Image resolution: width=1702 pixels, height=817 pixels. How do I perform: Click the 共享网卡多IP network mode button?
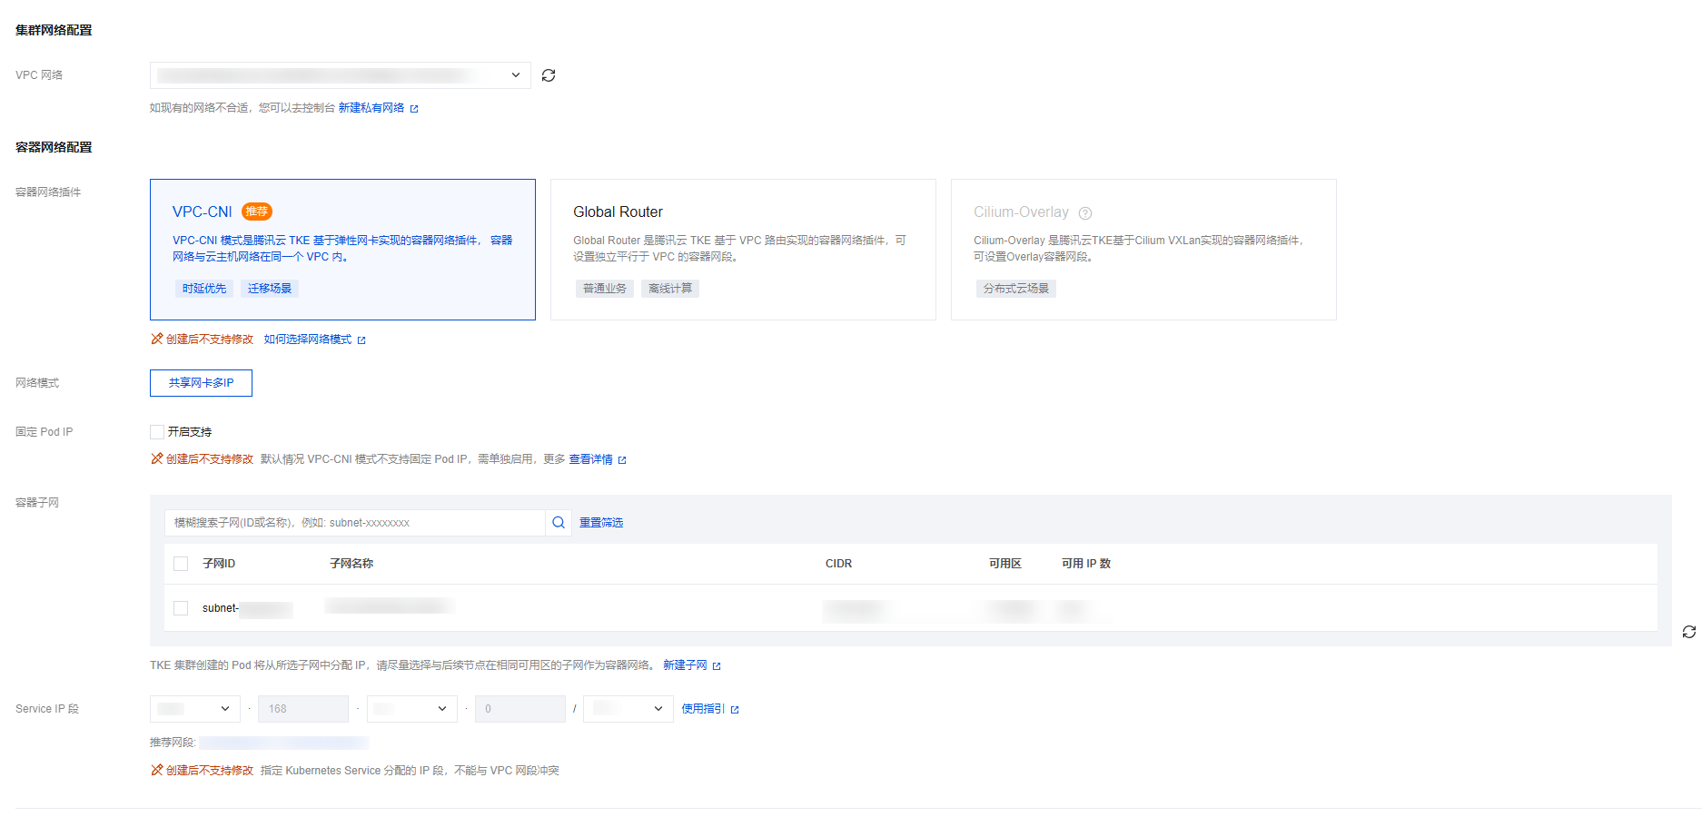pos(201,383)
